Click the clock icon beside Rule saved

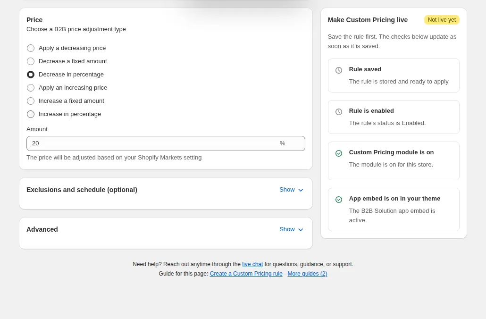click(x=339, y=70)
